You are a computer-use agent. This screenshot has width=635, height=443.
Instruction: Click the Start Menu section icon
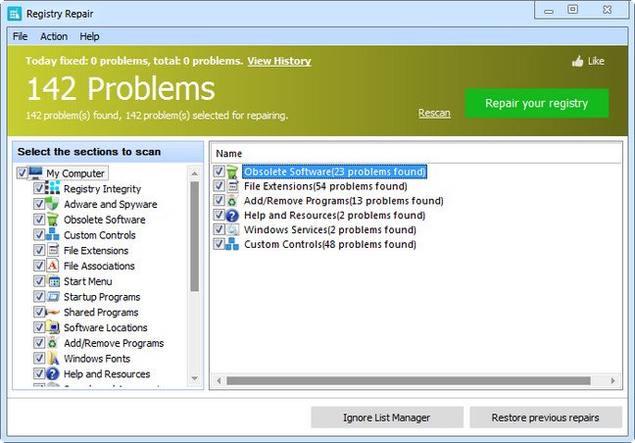point(54,281)
